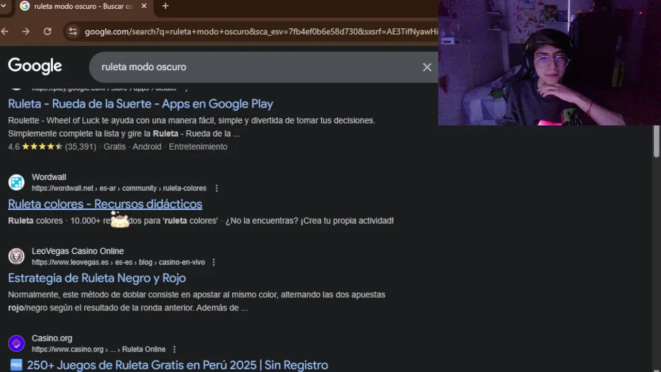
Task: Go back in browser history
Action: click(x=5, y=32)
